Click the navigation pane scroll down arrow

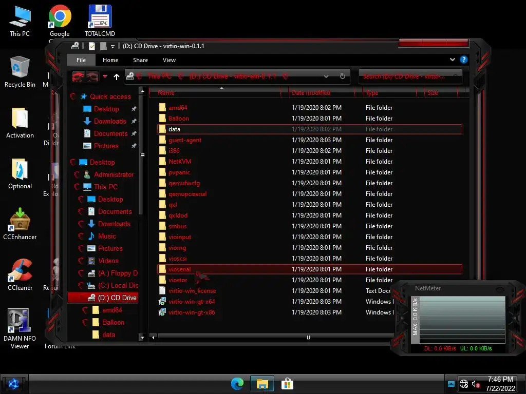(142, 338)
